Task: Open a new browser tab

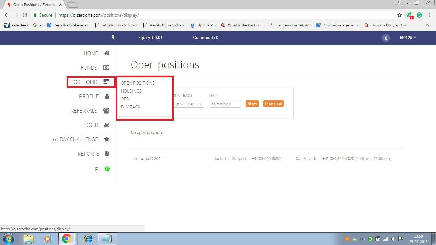Action: (x=72, y=5)
